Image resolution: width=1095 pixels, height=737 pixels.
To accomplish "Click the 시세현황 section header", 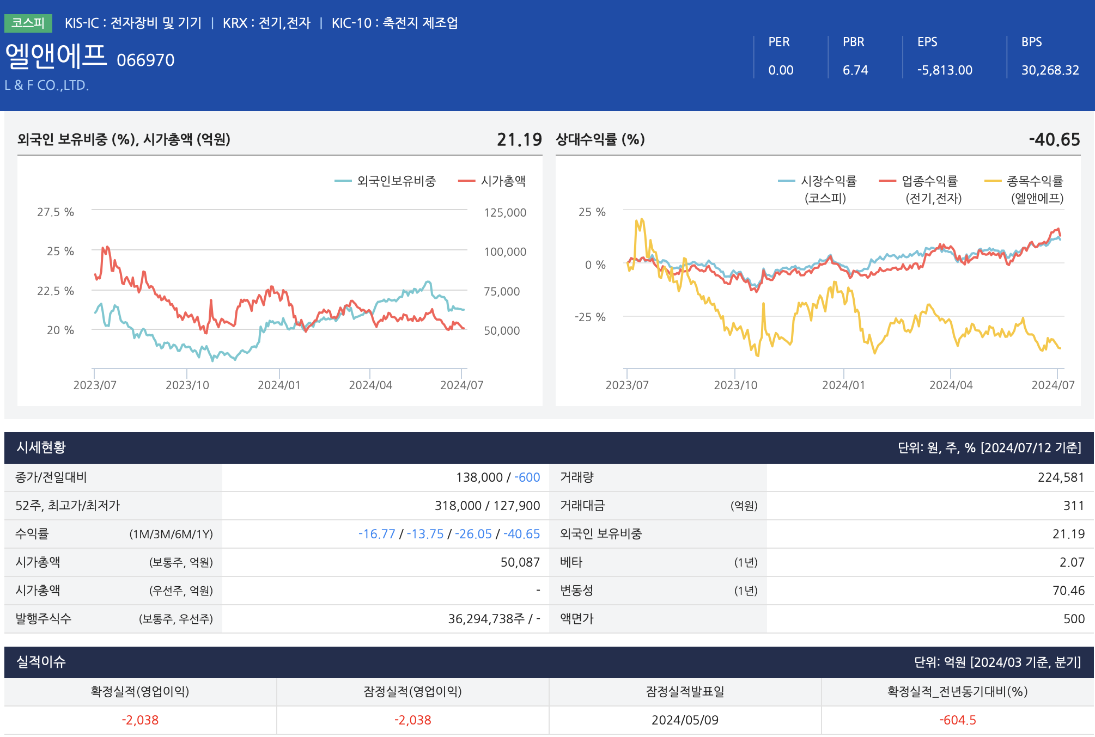I will pyautogui.click(x=41, y=447).
